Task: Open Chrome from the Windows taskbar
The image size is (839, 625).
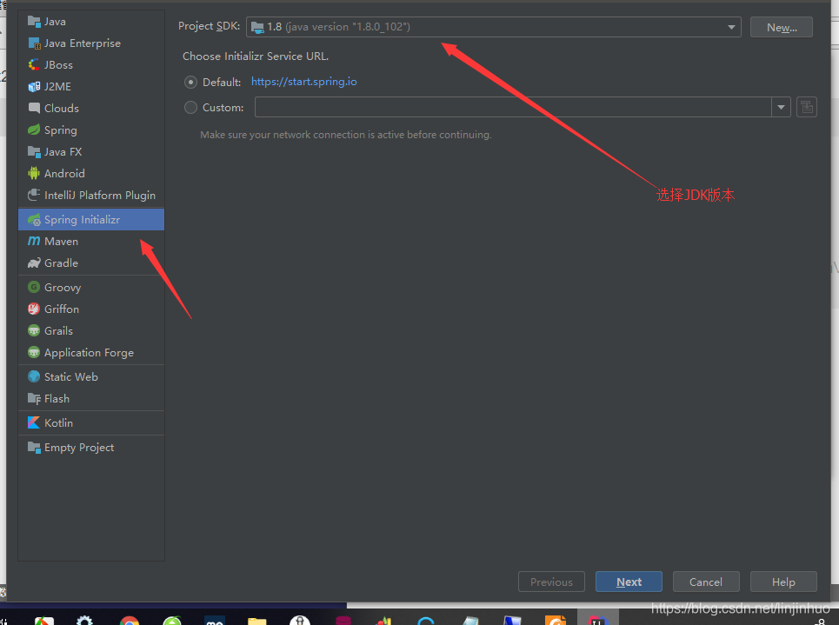Action: (x=129, y=621)
